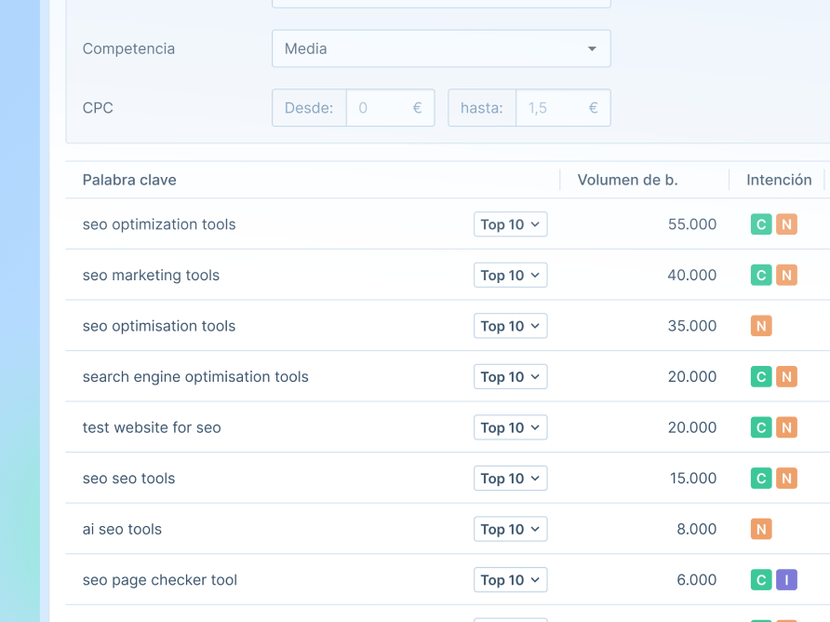The height and width of the screenshot is (622, 830).
Task: Sort by Palabra clave column header
Action: click(x=129, y=180)
